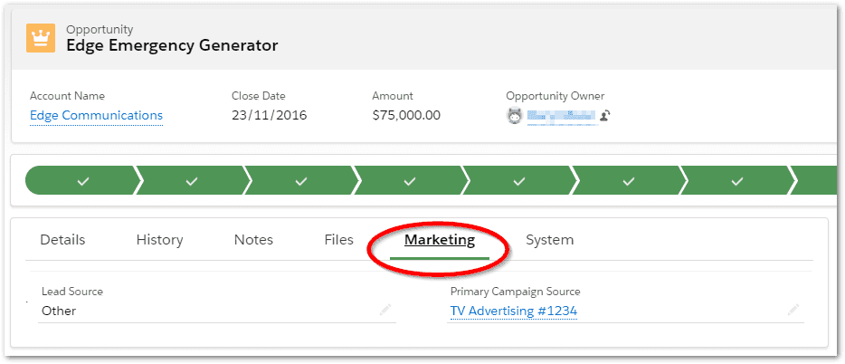The image size is (845, 364).
Task: Switch to the Details tab
Action: [62, 240]
